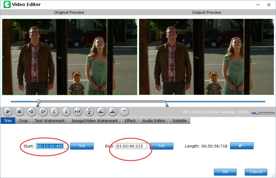Screen dimensions: 276x178
Task: Reset trim length with arrow button
Action: 242,146
